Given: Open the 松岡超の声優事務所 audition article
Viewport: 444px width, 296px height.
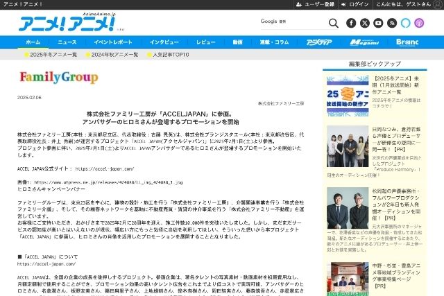Looking at the screenshot, I should [396, 204].
